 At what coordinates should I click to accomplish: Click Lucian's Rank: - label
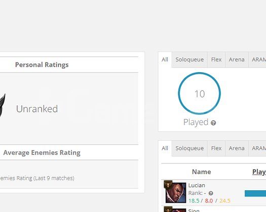click(x=197, y=193)
